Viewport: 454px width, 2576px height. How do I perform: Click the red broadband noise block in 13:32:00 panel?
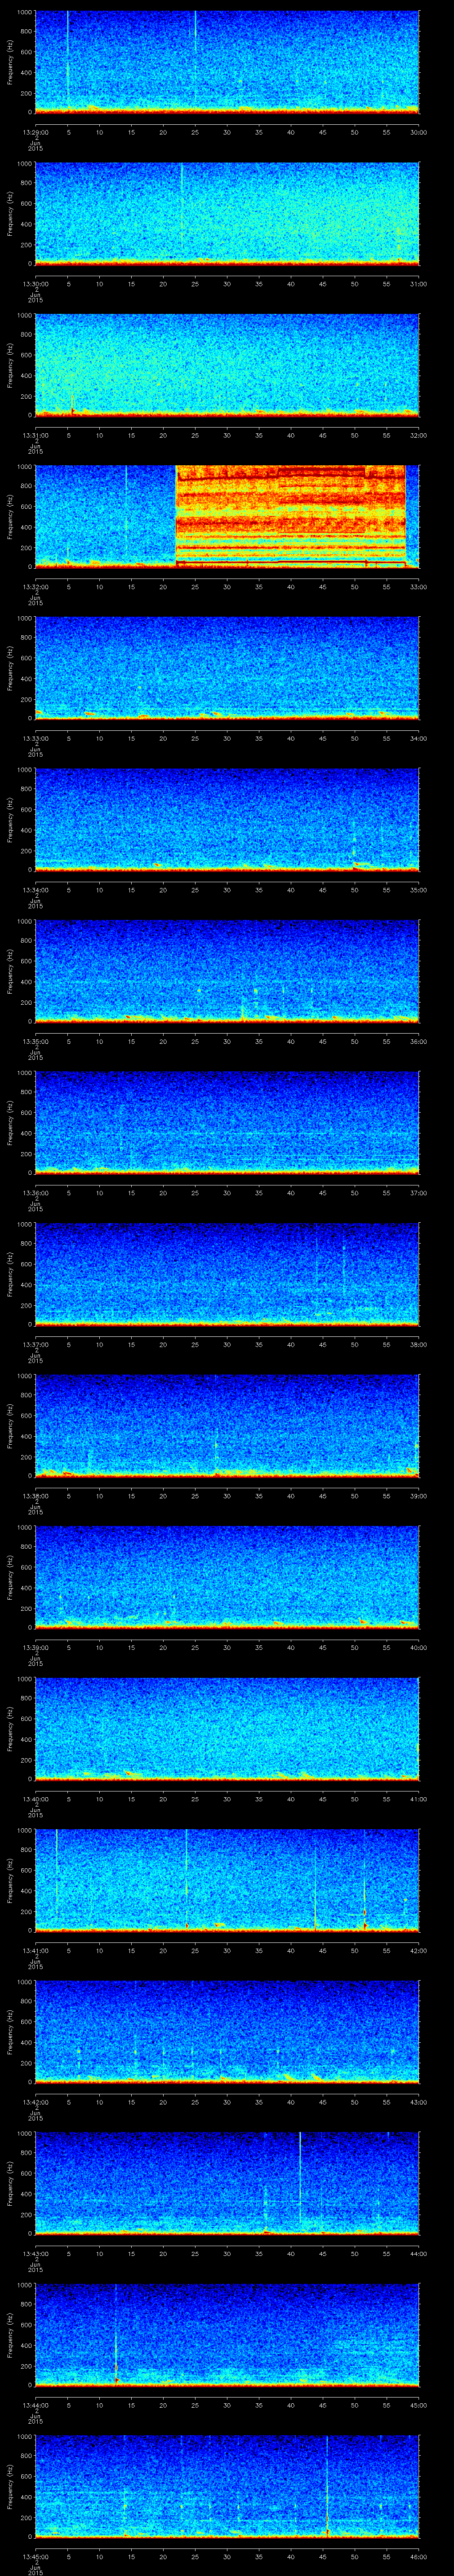pos(290,517)
